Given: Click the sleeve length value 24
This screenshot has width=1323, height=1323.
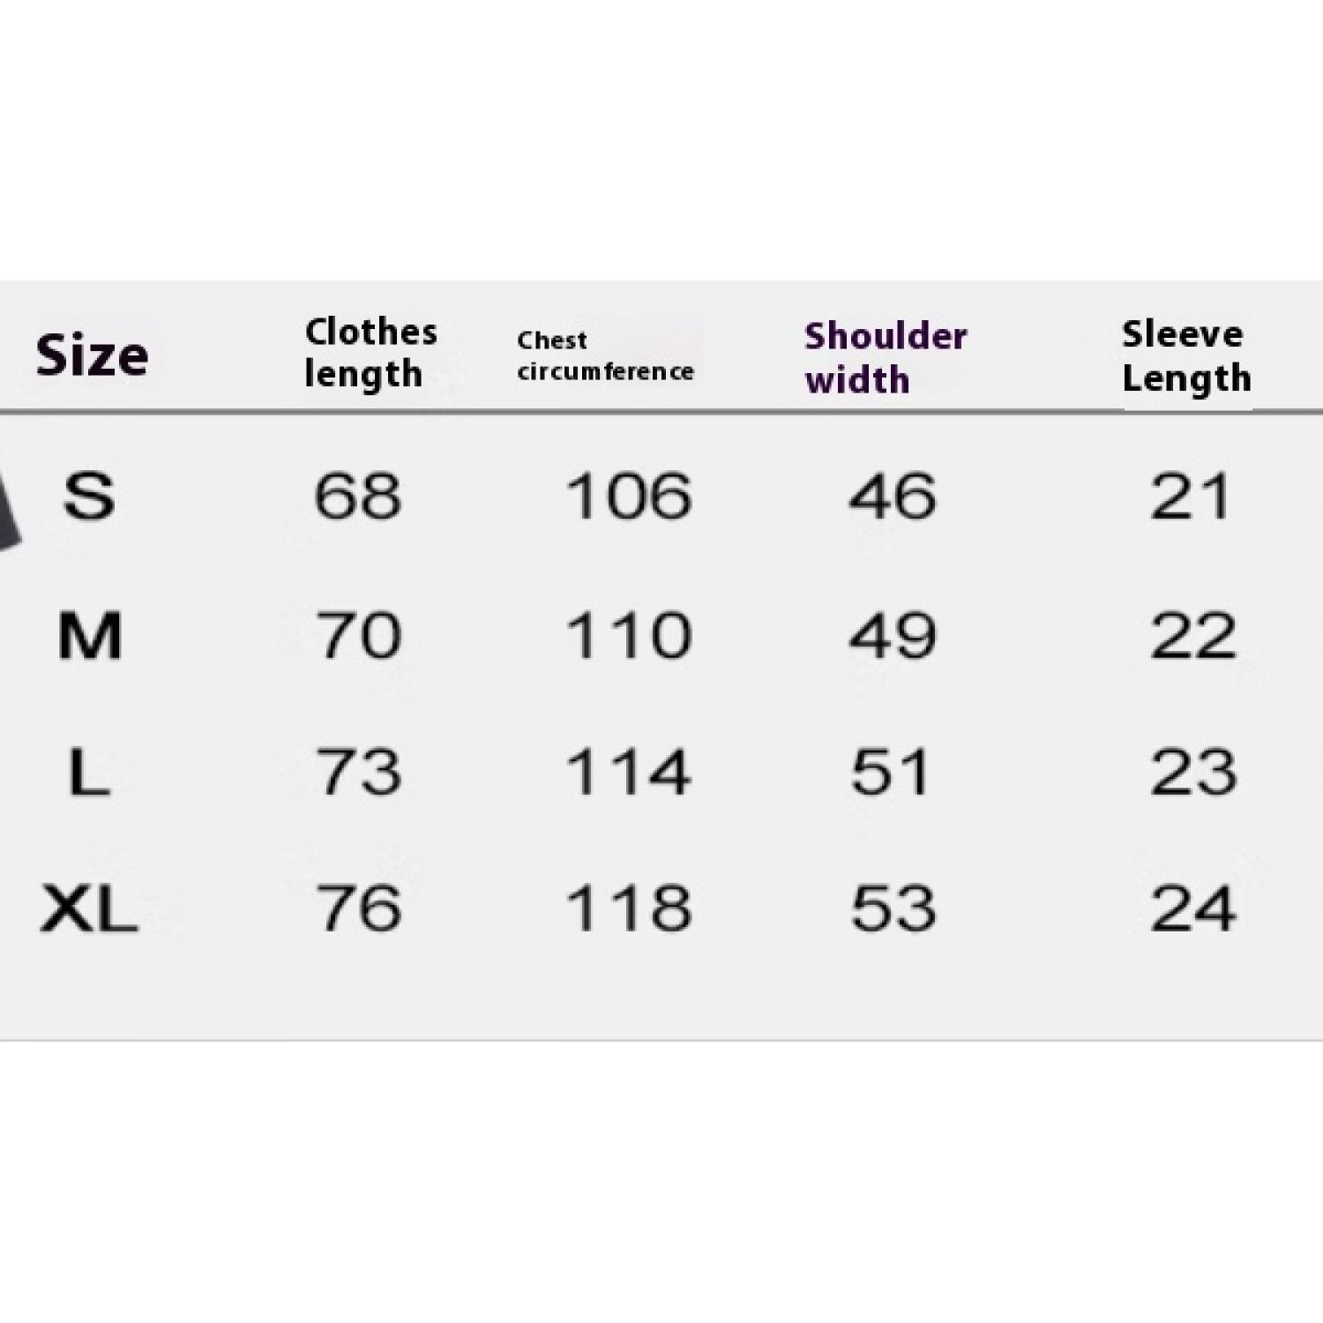Looking at the screenshot, I should (x=1192, y=908).
